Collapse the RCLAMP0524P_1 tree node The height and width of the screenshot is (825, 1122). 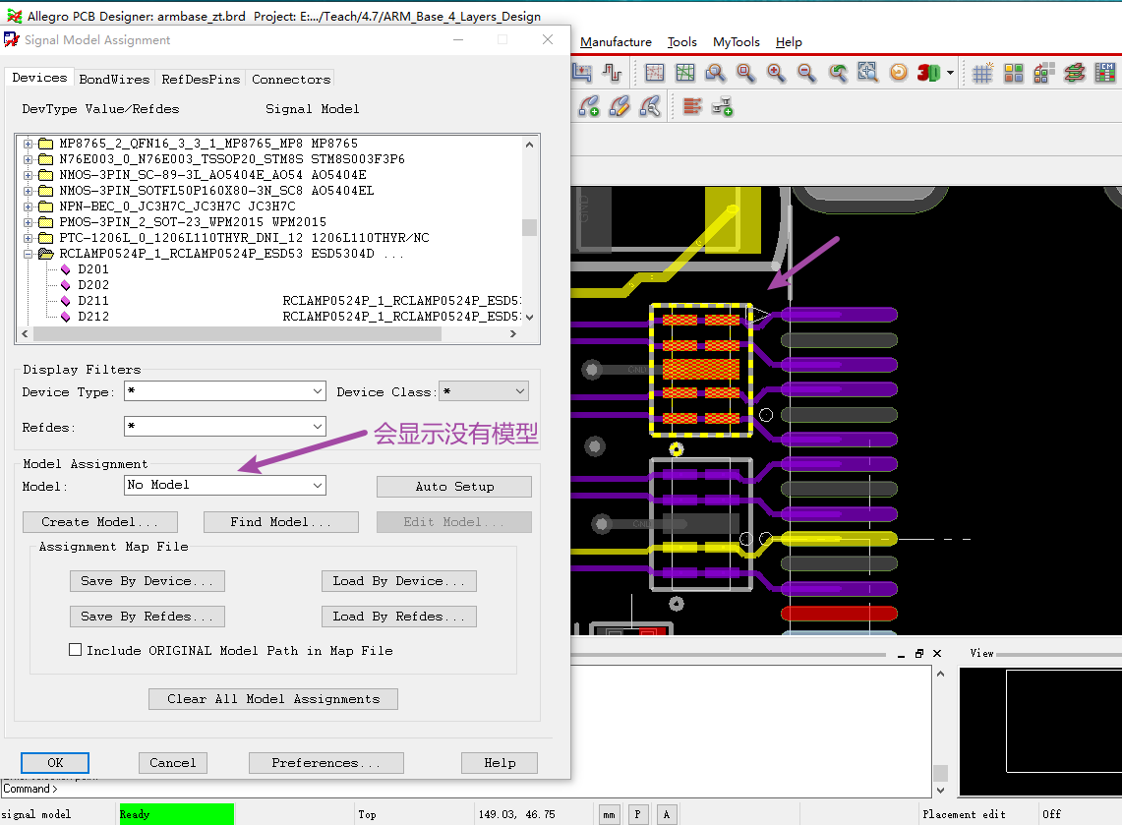[x=28, y=254]
